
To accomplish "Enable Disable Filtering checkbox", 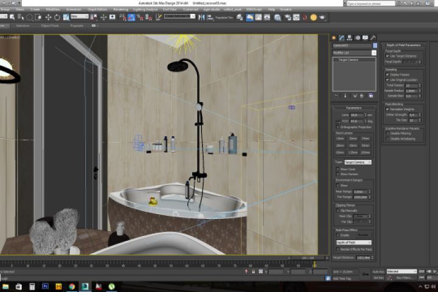I will pyautogui.click(x=387, y=134).
